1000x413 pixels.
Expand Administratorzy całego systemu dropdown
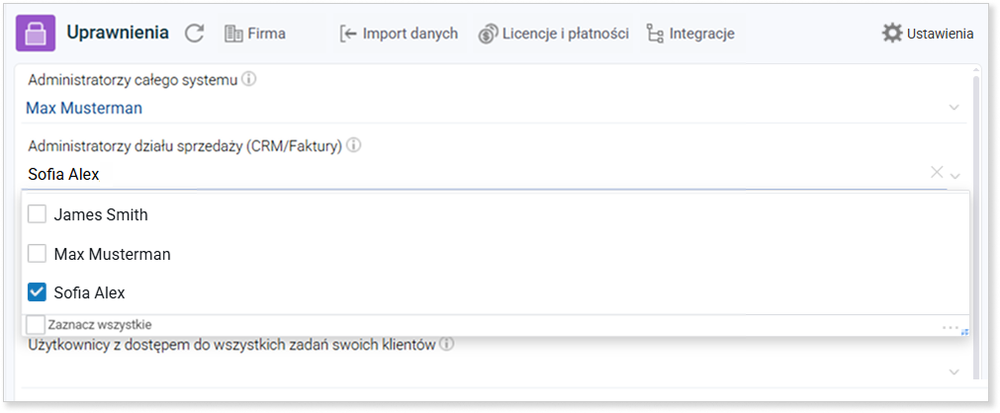tap(955, 108)
